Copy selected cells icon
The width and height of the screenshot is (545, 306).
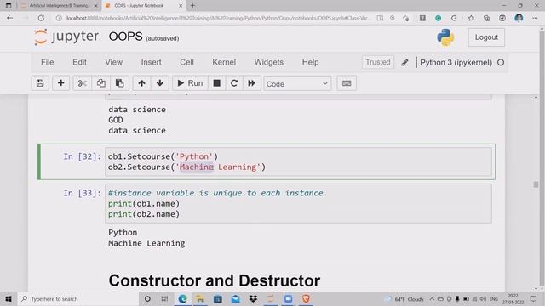100,83
